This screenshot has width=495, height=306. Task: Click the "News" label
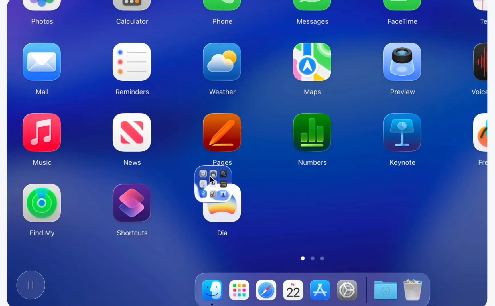point(132,162)
